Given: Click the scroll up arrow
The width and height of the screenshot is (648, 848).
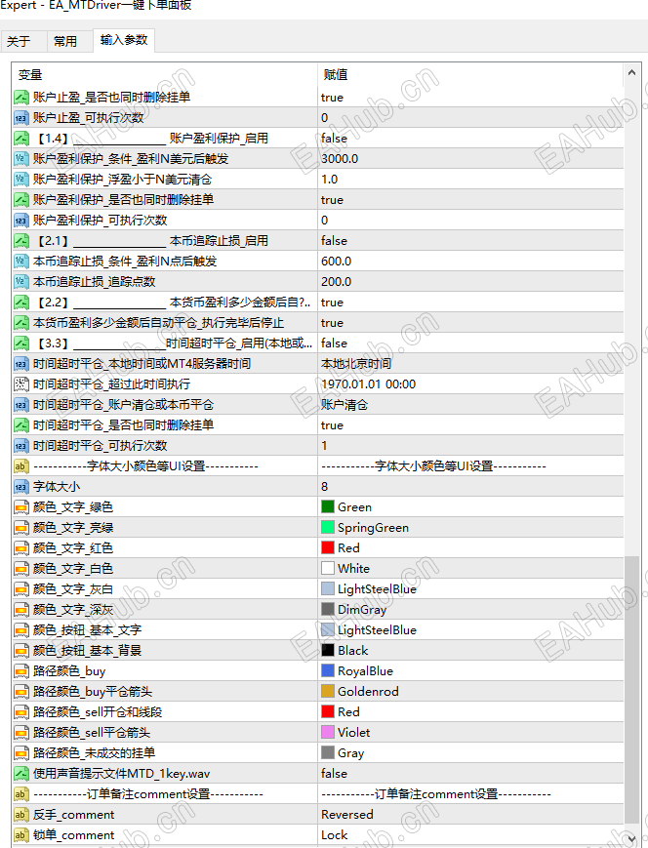Looking at the screenshot, I should 631,72.
